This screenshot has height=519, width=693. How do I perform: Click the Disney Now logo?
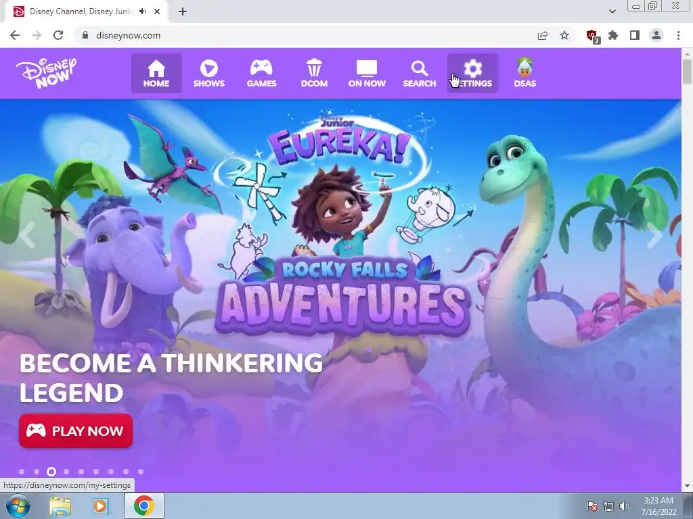click(x=47, y=73)
